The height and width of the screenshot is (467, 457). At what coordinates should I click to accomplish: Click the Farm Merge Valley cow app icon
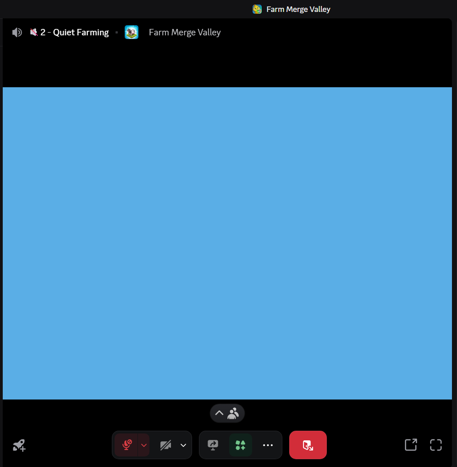[132, 33]
